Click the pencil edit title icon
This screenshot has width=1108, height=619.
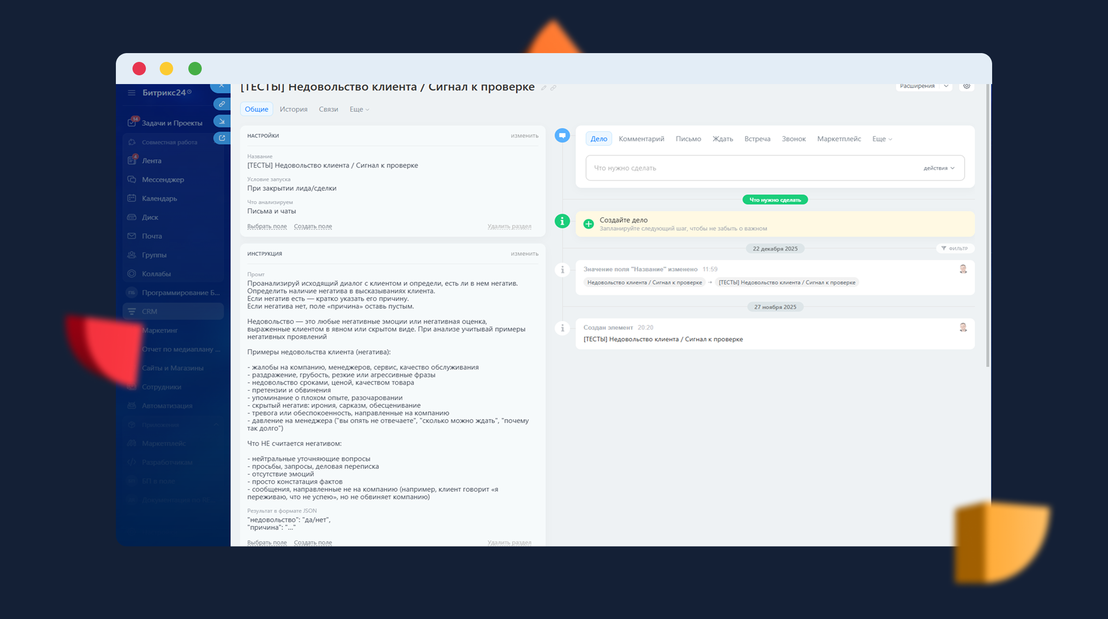click(x=544, y=88)
